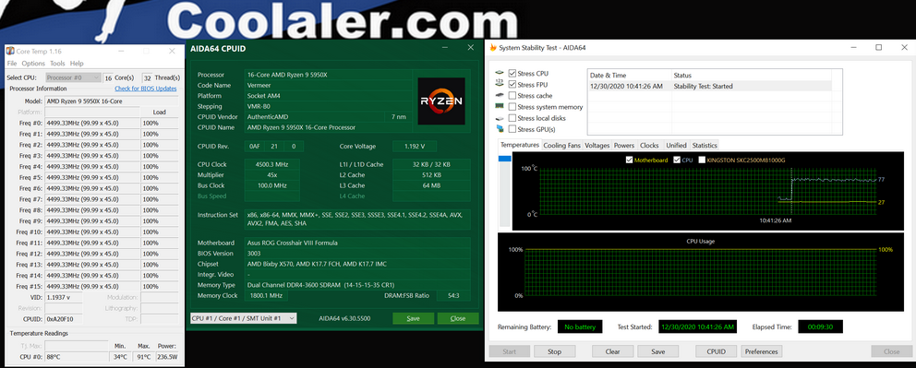Enable the KINGSTON SKC2500M81000G graph checkbox
The image size is (916, 368).
[702, 160]
